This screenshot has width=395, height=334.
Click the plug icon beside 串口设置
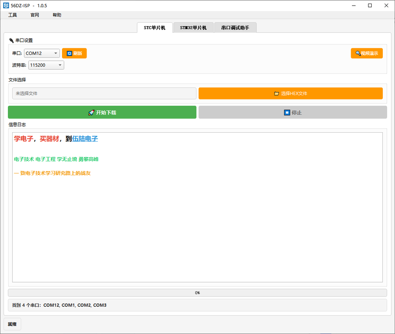click(x=11, y=40)
